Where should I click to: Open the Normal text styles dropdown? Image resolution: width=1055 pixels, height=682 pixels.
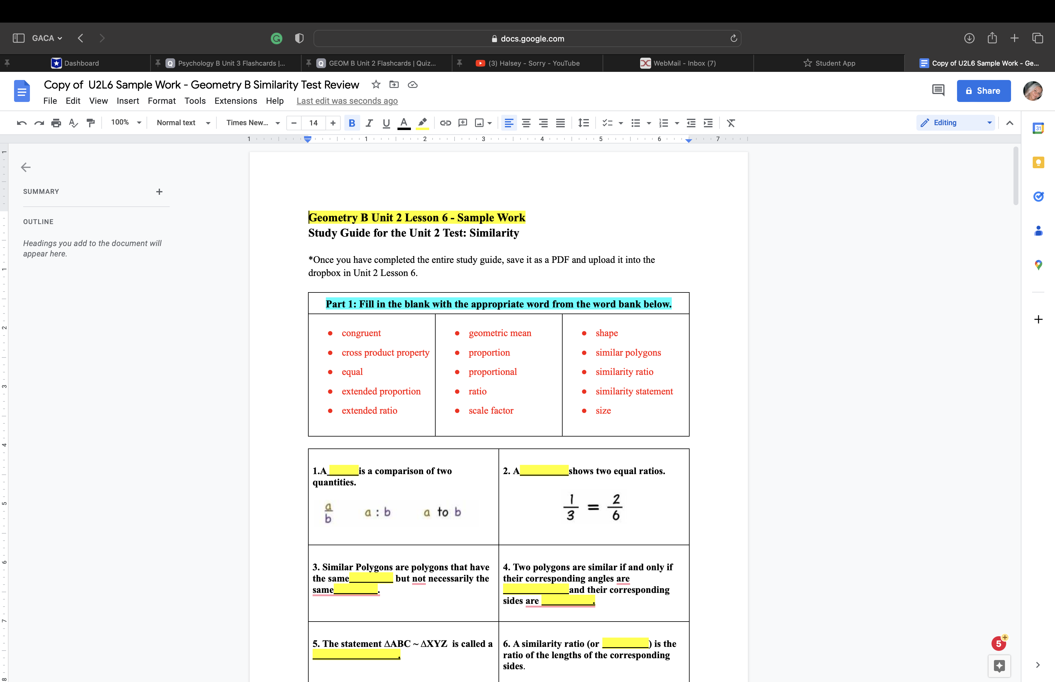(183, 123)
